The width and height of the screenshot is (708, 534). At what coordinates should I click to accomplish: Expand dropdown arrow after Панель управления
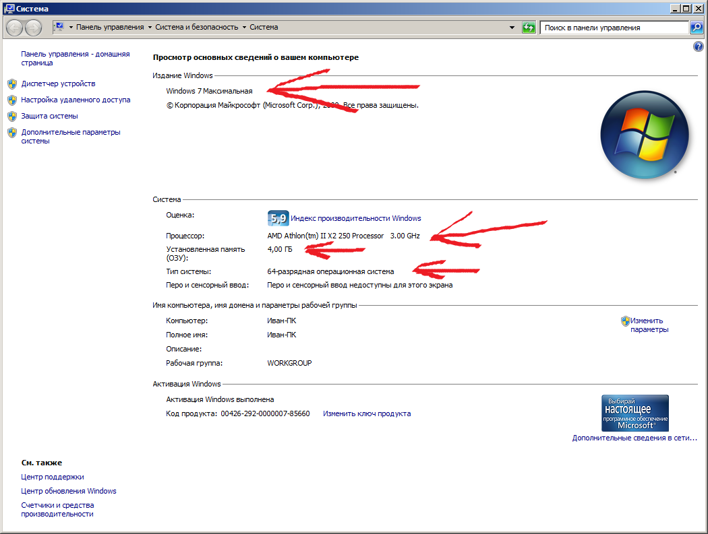[150, 28]
